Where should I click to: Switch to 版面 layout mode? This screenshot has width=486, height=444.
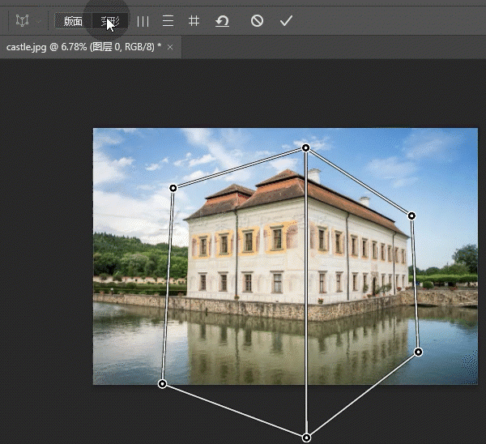[73, 21]
